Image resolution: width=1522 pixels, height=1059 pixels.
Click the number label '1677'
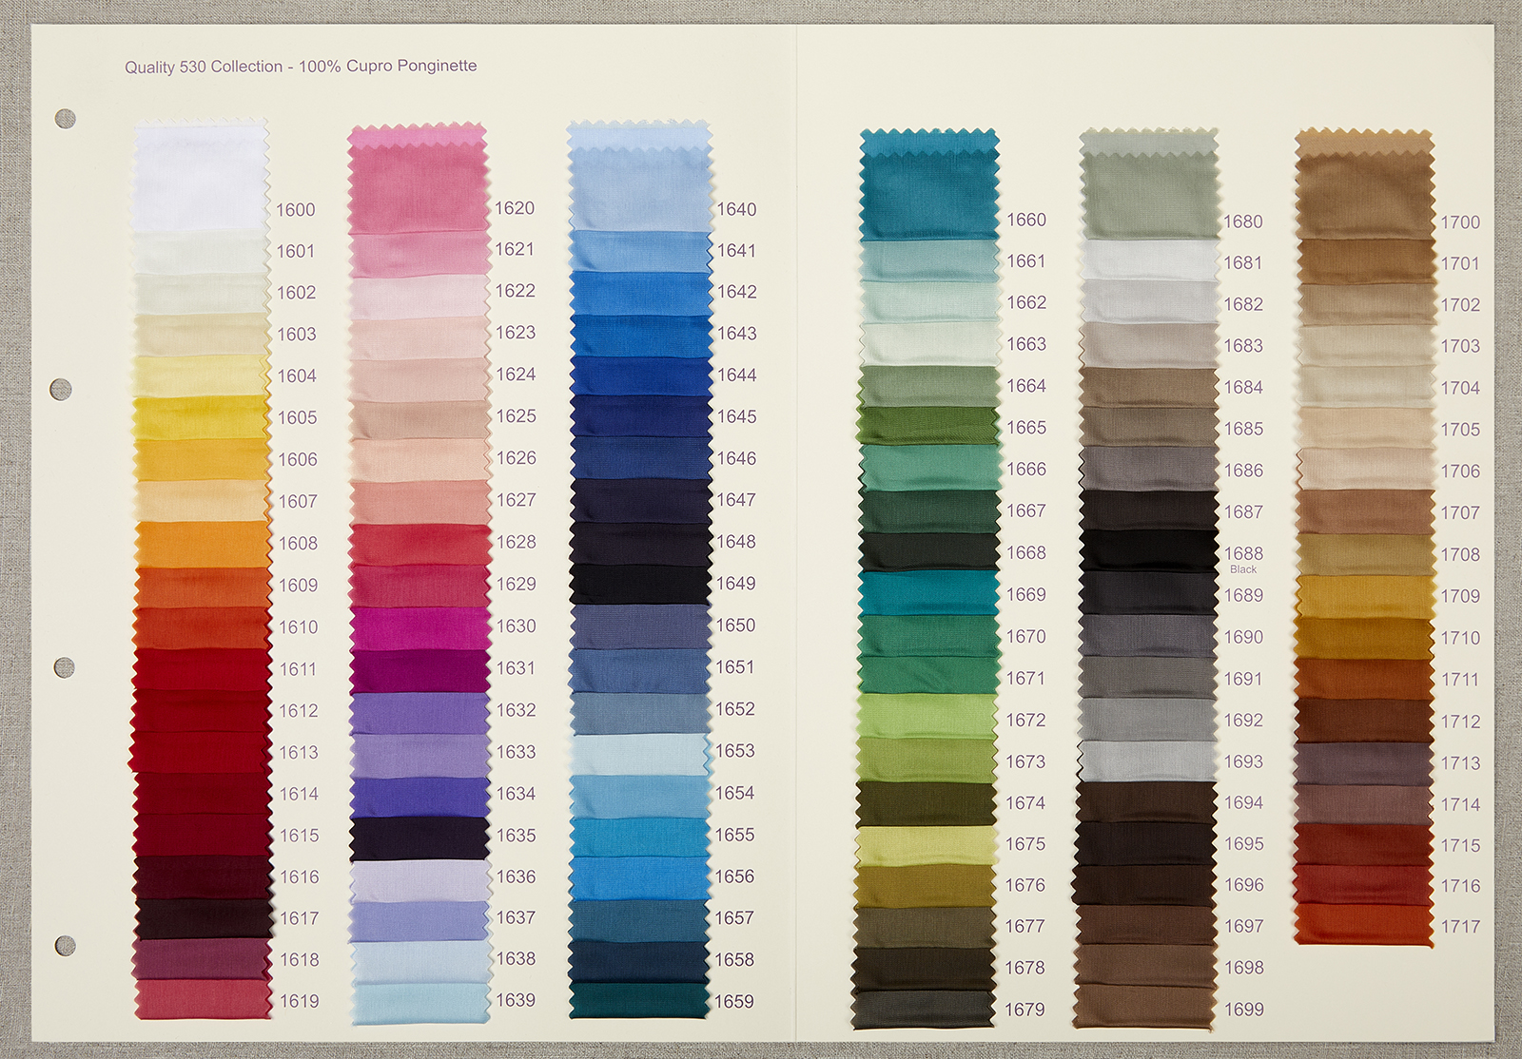pos(1025,926)
